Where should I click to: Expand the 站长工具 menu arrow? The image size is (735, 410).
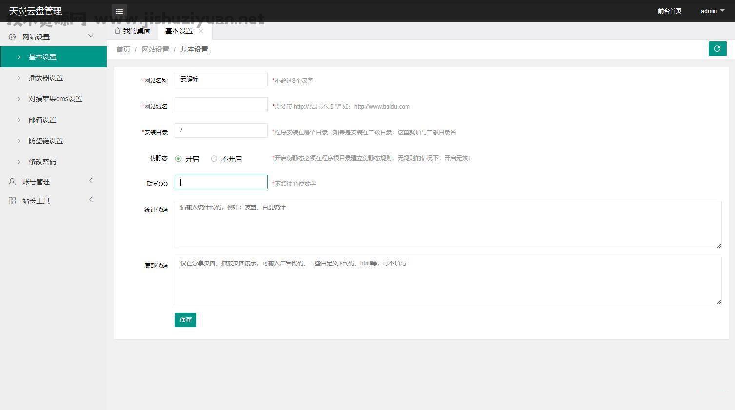(x=91, y=200)
